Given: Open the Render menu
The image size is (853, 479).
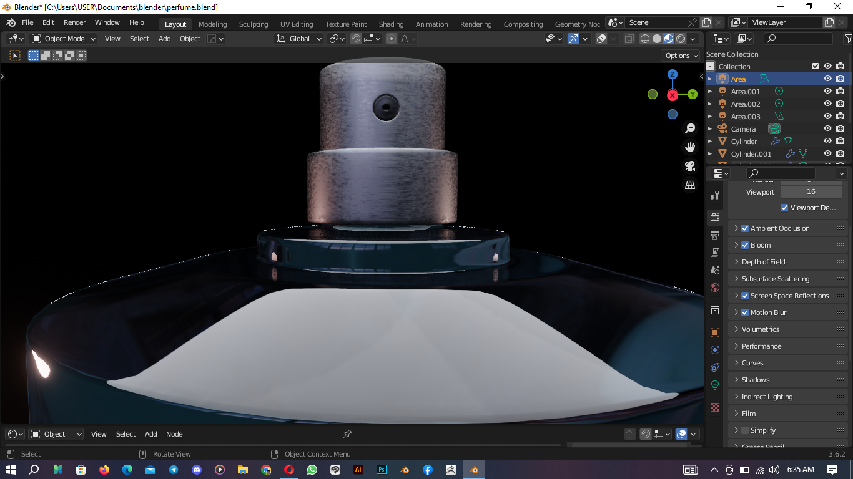Looking at the screenshot, I should pyautogui.click(x=74, y=22).
